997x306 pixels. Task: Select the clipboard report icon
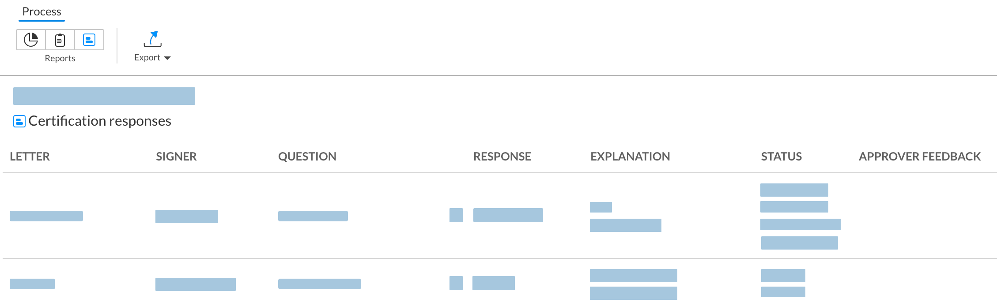pyautogui.click(x=60, y=40)
